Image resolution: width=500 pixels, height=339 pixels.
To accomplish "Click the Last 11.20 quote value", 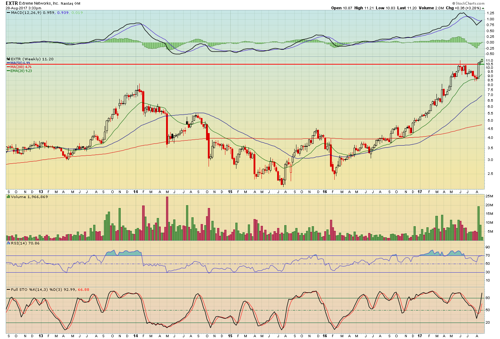I will click(406, 8).
